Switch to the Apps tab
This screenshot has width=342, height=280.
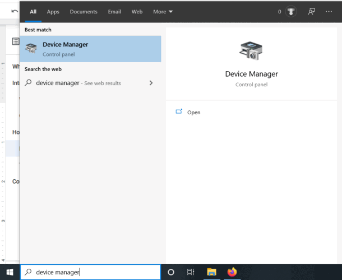pos(53,12)
